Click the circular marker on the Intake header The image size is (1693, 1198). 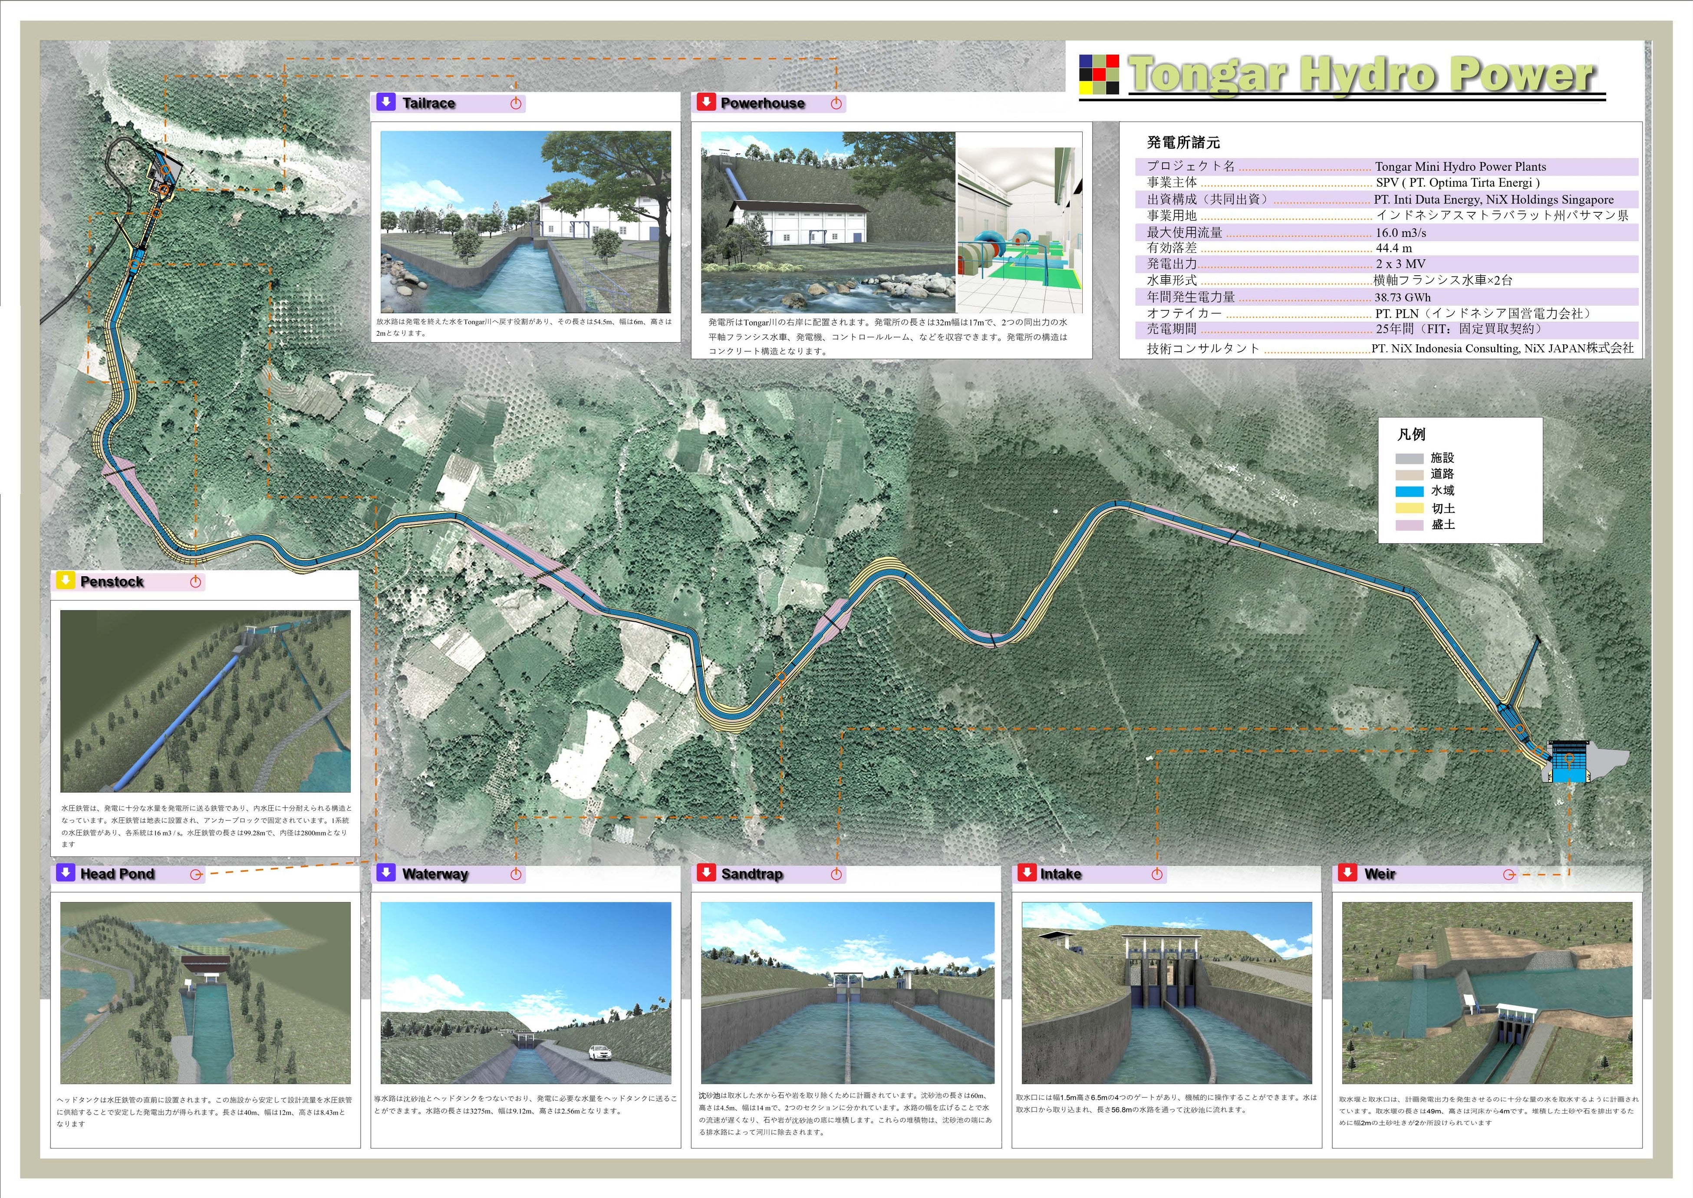click(1157, 874)
